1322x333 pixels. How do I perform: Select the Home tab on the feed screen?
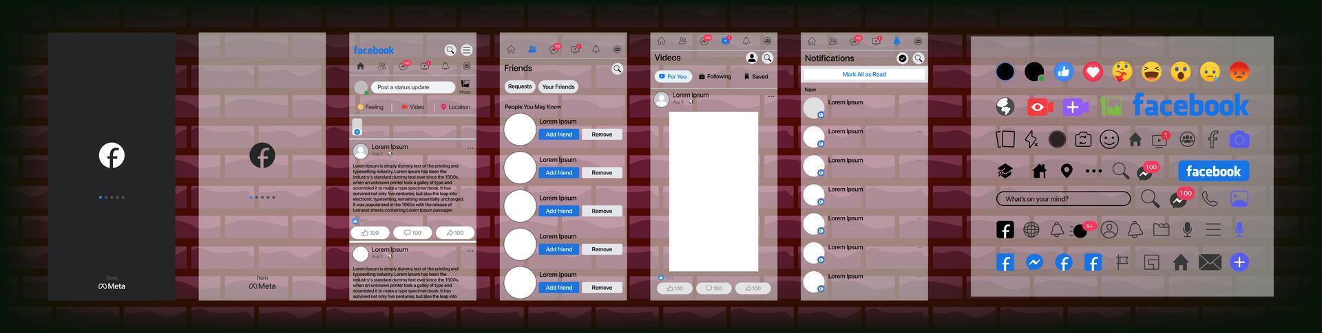click(x=360, y=67)
